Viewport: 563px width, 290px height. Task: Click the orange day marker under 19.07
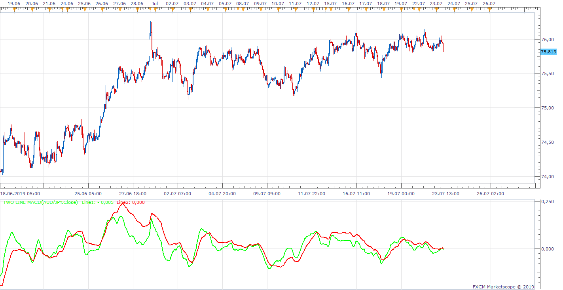pos(401,10)
